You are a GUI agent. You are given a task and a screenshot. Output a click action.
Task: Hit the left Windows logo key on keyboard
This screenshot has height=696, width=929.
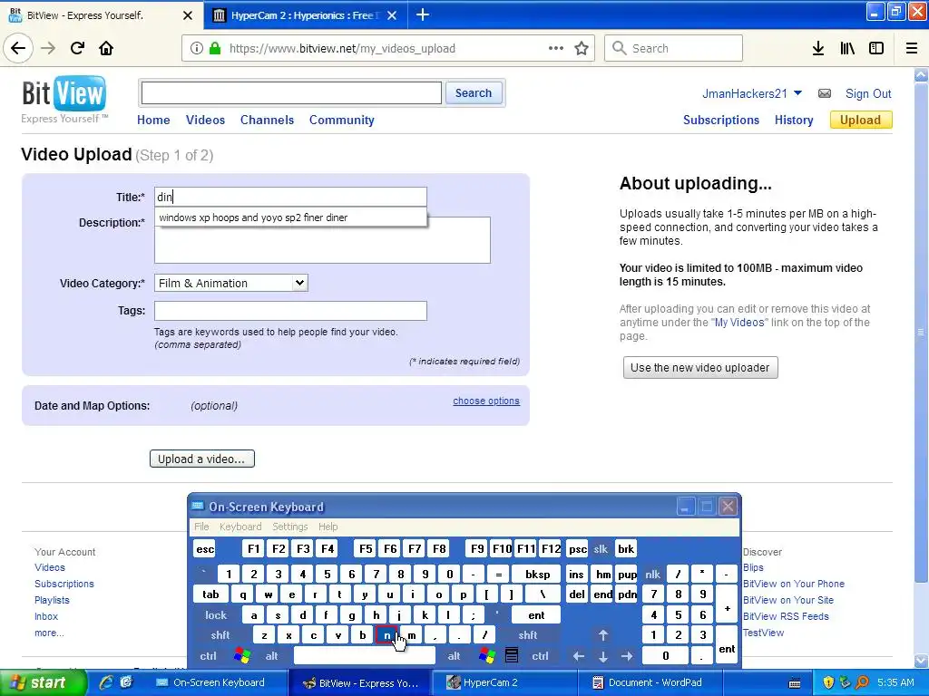[x=242, y=655]
